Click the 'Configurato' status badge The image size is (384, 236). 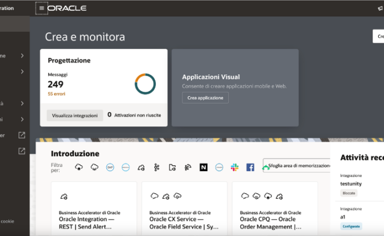click(351, 227)
